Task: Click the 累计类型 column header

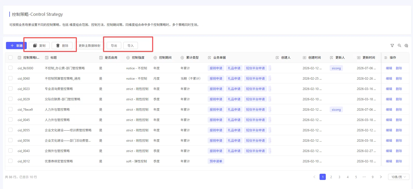Action: (x=192, y=58)
